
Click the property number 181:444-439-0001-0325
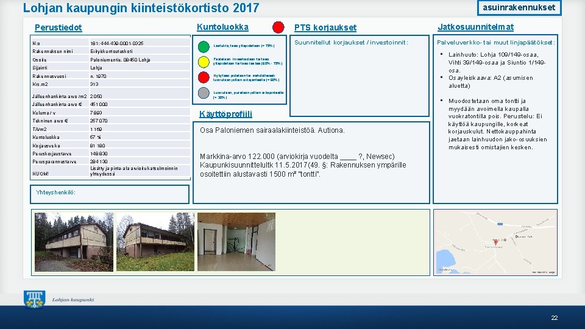117,43
